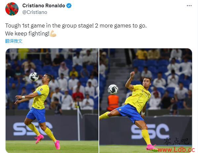Click the pink boots in left photo
Image resolution: width=198 pixels, height=153 pixels.
47,142
